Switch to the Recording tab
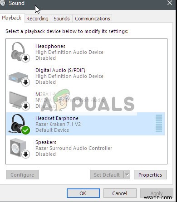Viewport: 177px width, 202px height. [x=37, y=19]
